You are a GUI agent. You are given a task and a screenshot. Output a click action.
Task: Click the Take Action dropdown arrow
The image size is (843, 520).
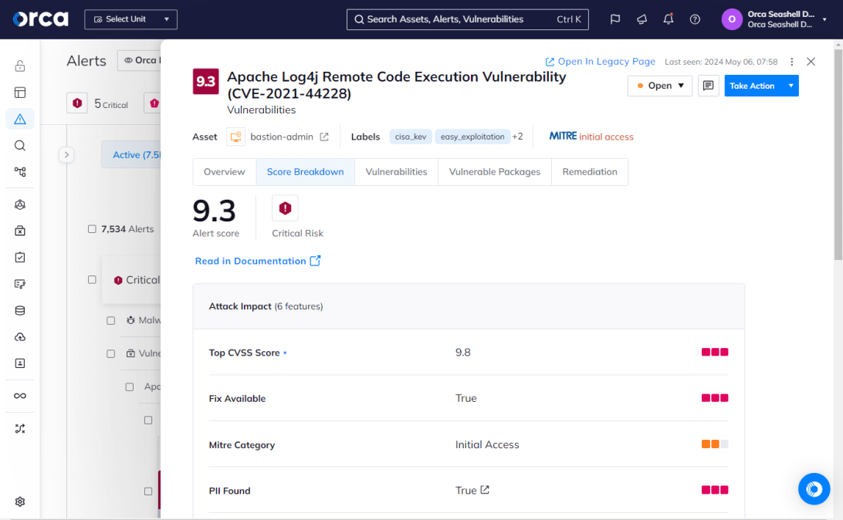pos(791,86)
